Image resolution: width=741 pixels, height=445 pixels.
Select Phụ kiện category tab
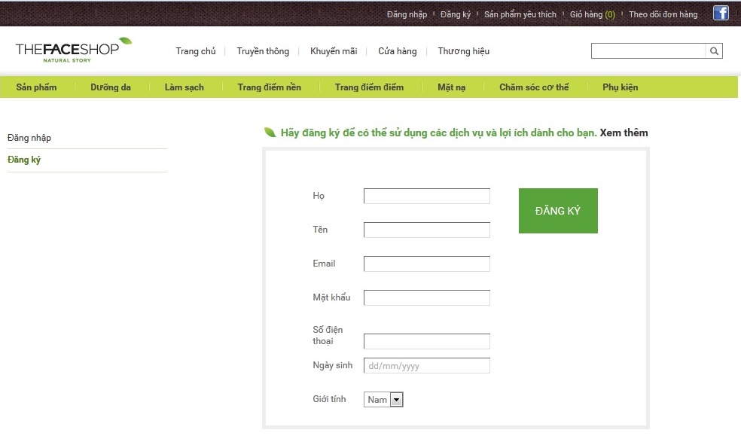[620, 87]
